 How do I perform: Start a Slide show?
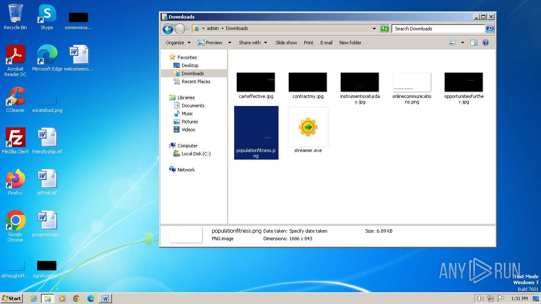[x=286, y=43]
